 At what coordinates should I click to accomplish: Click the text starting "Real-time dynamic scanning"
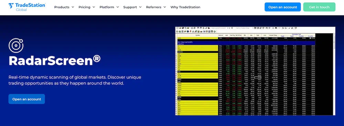point(75,80)
